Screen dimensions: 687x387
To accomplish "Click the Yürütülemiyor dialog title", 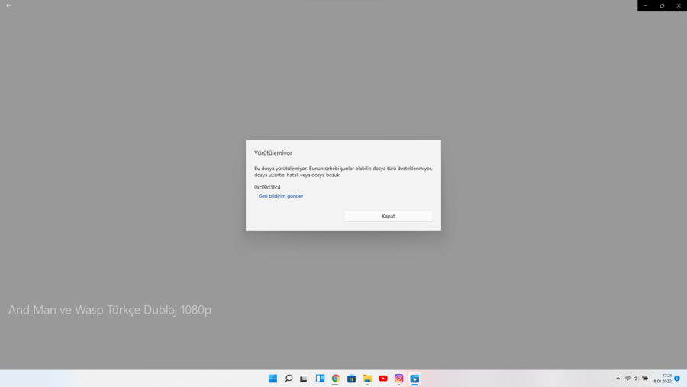I will coord(273,153).
